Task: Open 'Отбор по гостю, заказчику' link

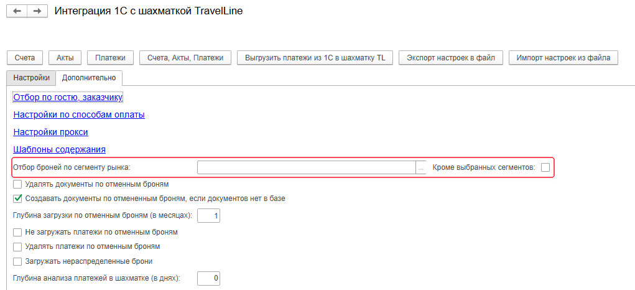Action: [x=68, y=97]
